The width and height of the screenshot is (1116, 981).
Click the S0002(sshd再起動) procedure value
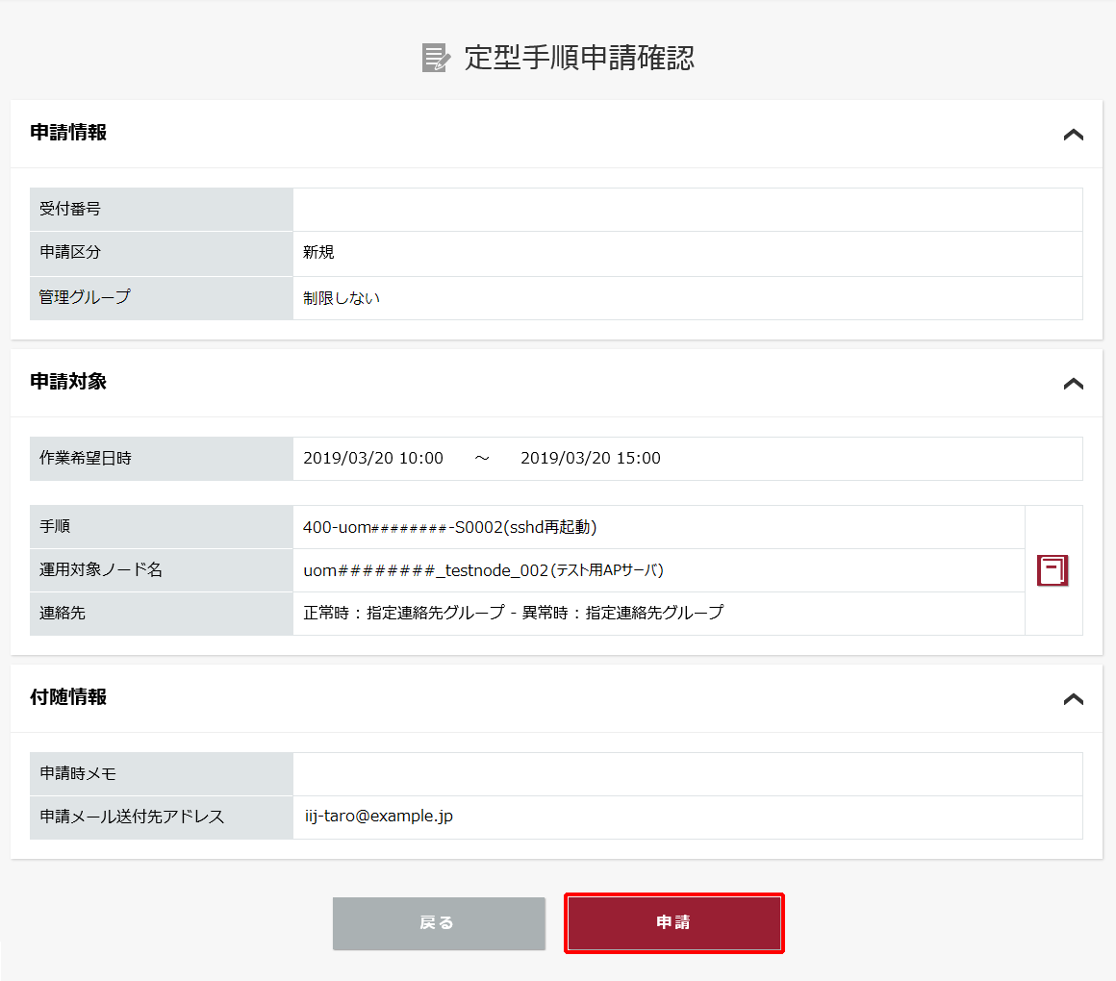pos(450,527)
